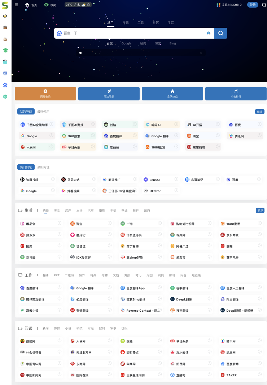Open the Baidu paw sidebar category
The image size is (267, 385).
5,85
